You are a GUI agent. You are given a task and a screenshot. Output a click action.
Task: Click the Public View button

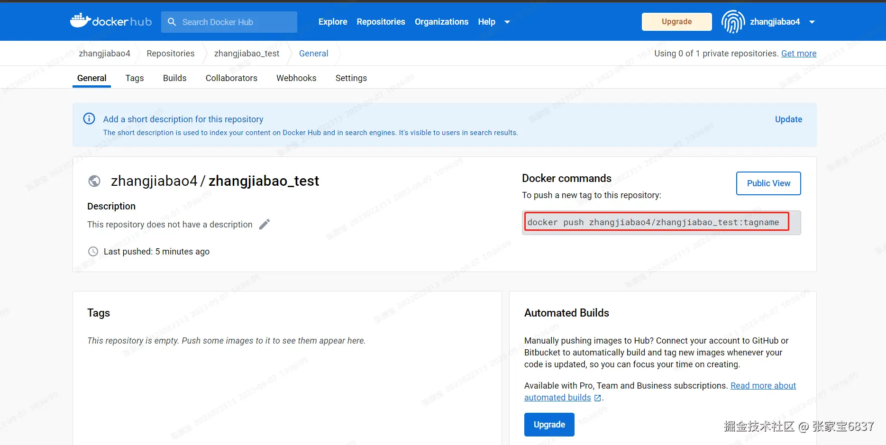(768, 183)
